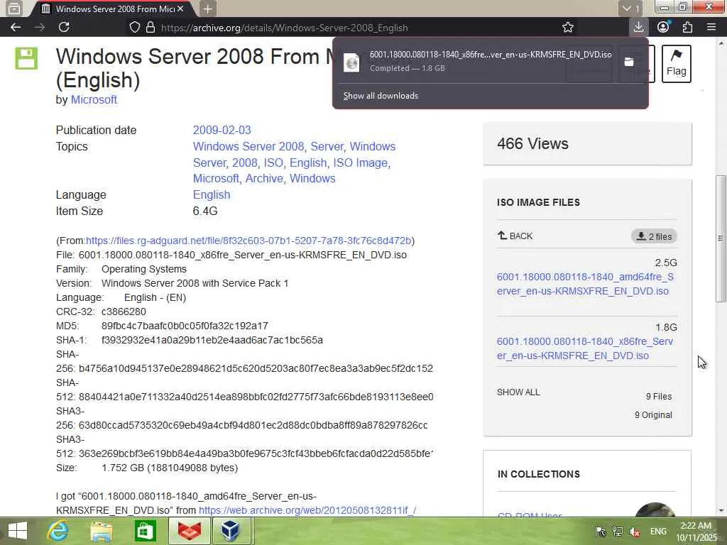Click the browser Forward arrow
Image resolution: width=727 pixels, height=545 pixels.
(40, 28)
